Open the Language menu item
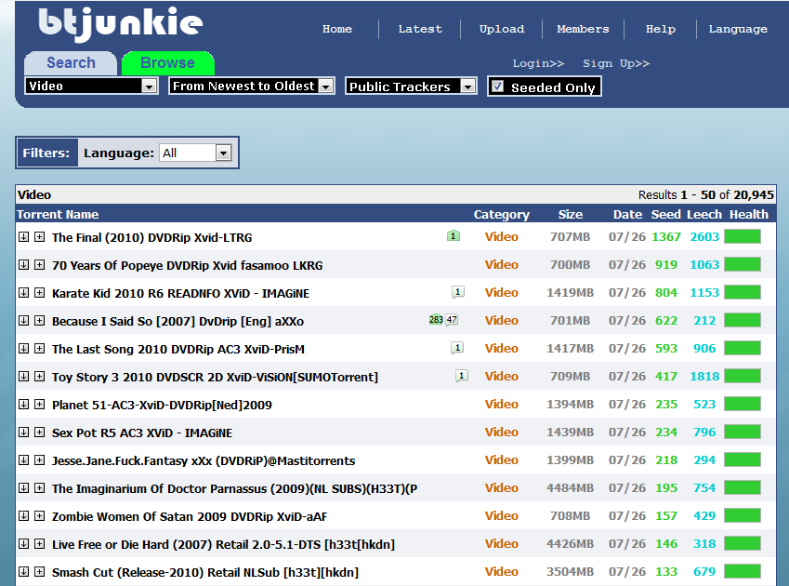The image size is (789, 586). pyautogui.click(x=738, y=29)
